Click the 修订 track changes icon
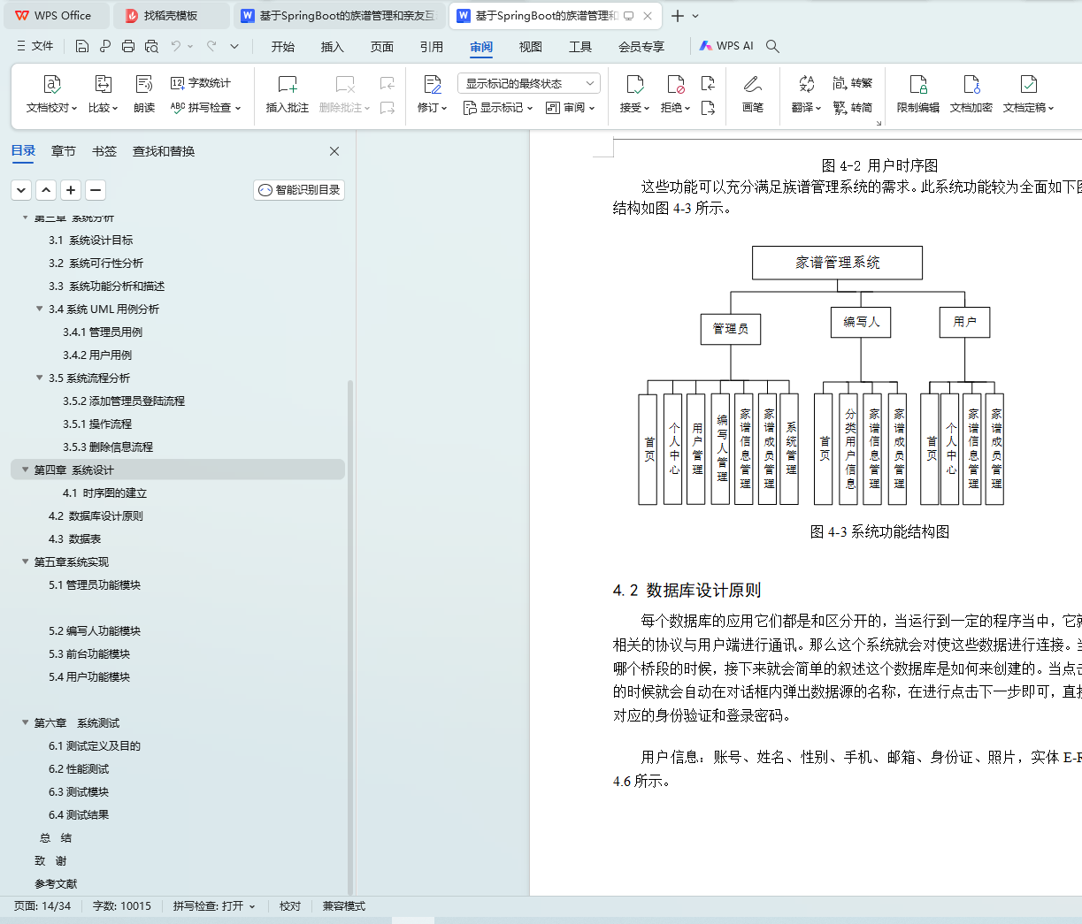Image resolution: width=1082 pixels, height=924 pixels. point(432,84)
